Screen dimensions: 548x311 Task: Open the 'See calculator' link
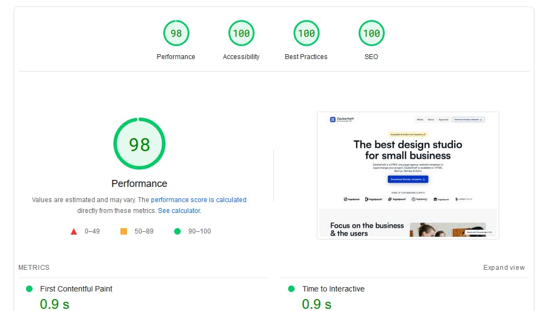[179, 210]
